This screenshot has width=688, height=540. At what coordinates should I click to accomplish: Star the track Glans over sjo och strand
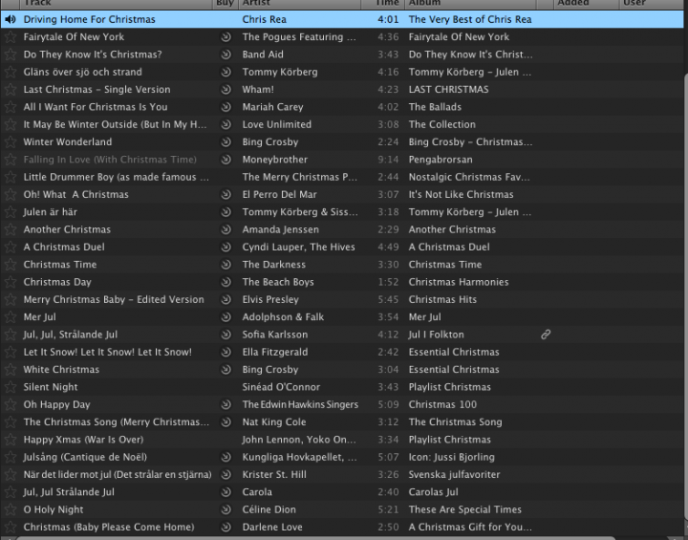pos(11,72)
